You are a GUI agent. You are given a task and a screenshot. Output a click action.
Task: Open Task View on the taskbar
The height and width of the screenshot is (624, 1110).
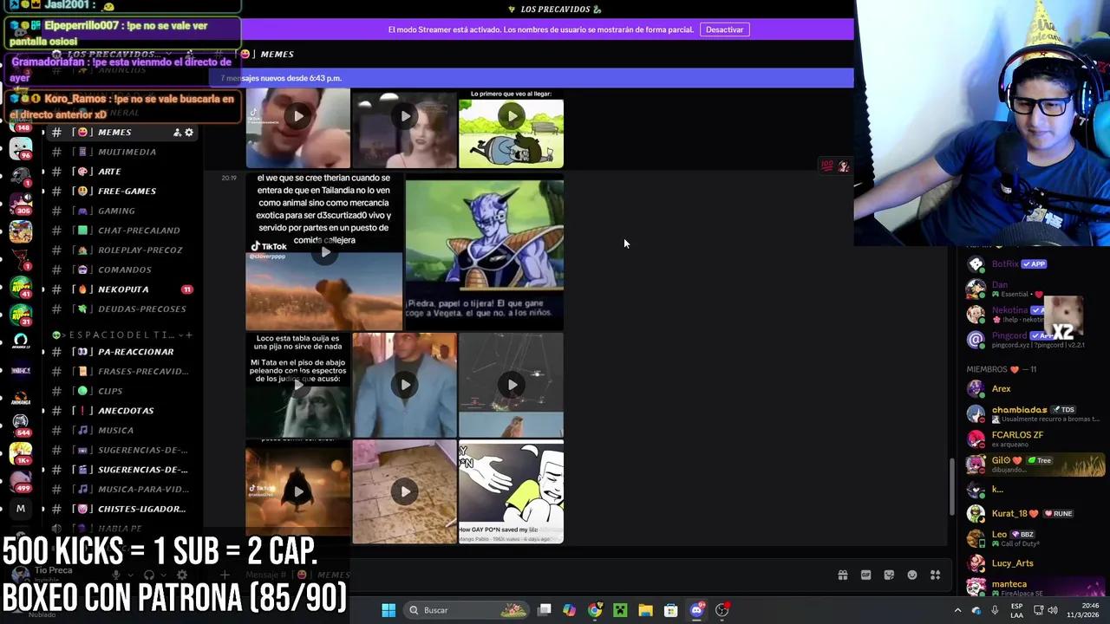(x=544, y=610)
